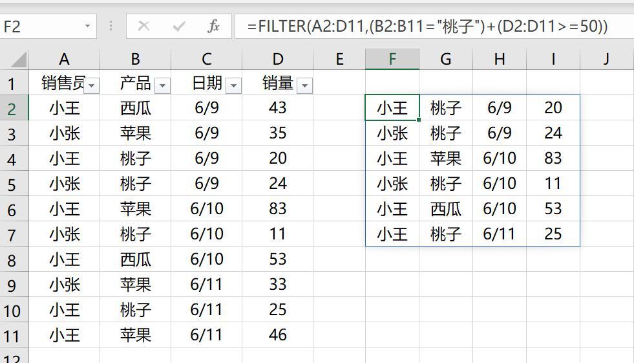Open the 销量 filter dropdown
The image size is (634, 363).
[305, 85]
